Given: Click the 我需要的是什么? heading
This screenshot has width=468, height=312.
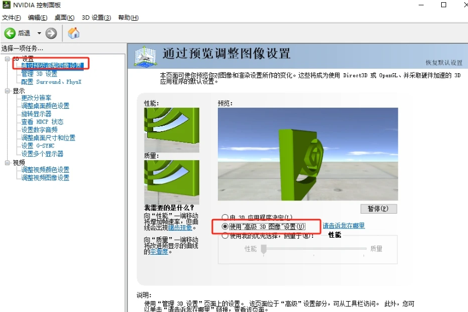Looking at the screenshot, I should (169, 208).
